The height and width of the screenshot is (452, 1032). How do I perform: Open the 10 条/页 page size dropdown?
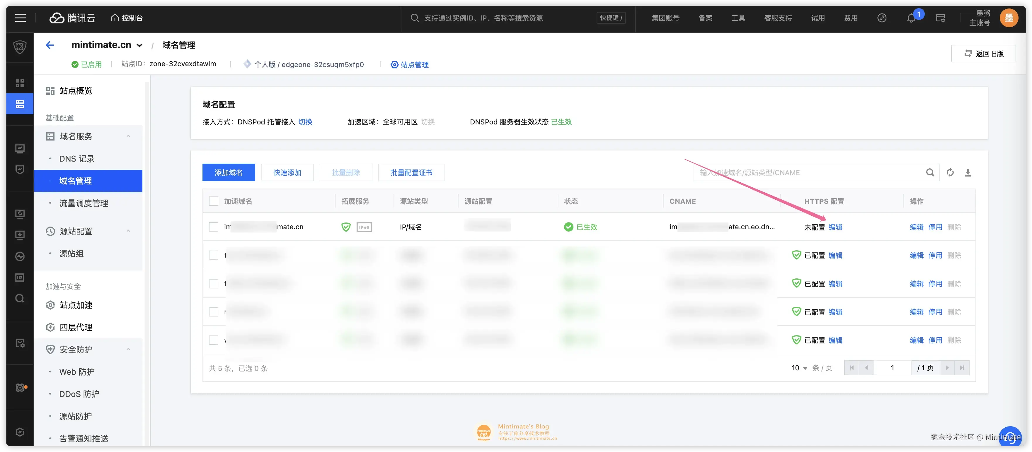tap(799, 368)
